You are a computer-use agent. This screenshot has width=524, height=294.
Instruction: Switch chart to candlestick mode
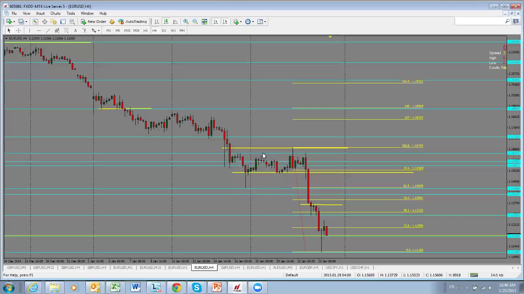coord(166,22)
